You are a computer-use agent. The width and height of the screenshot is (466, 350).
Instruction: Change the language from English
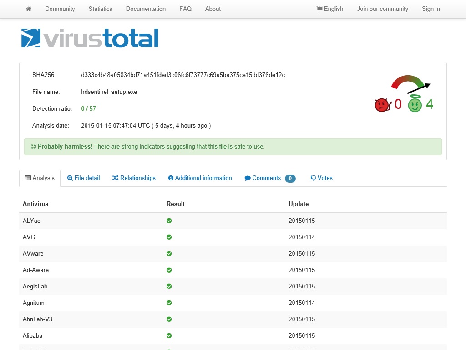[330, 9]
